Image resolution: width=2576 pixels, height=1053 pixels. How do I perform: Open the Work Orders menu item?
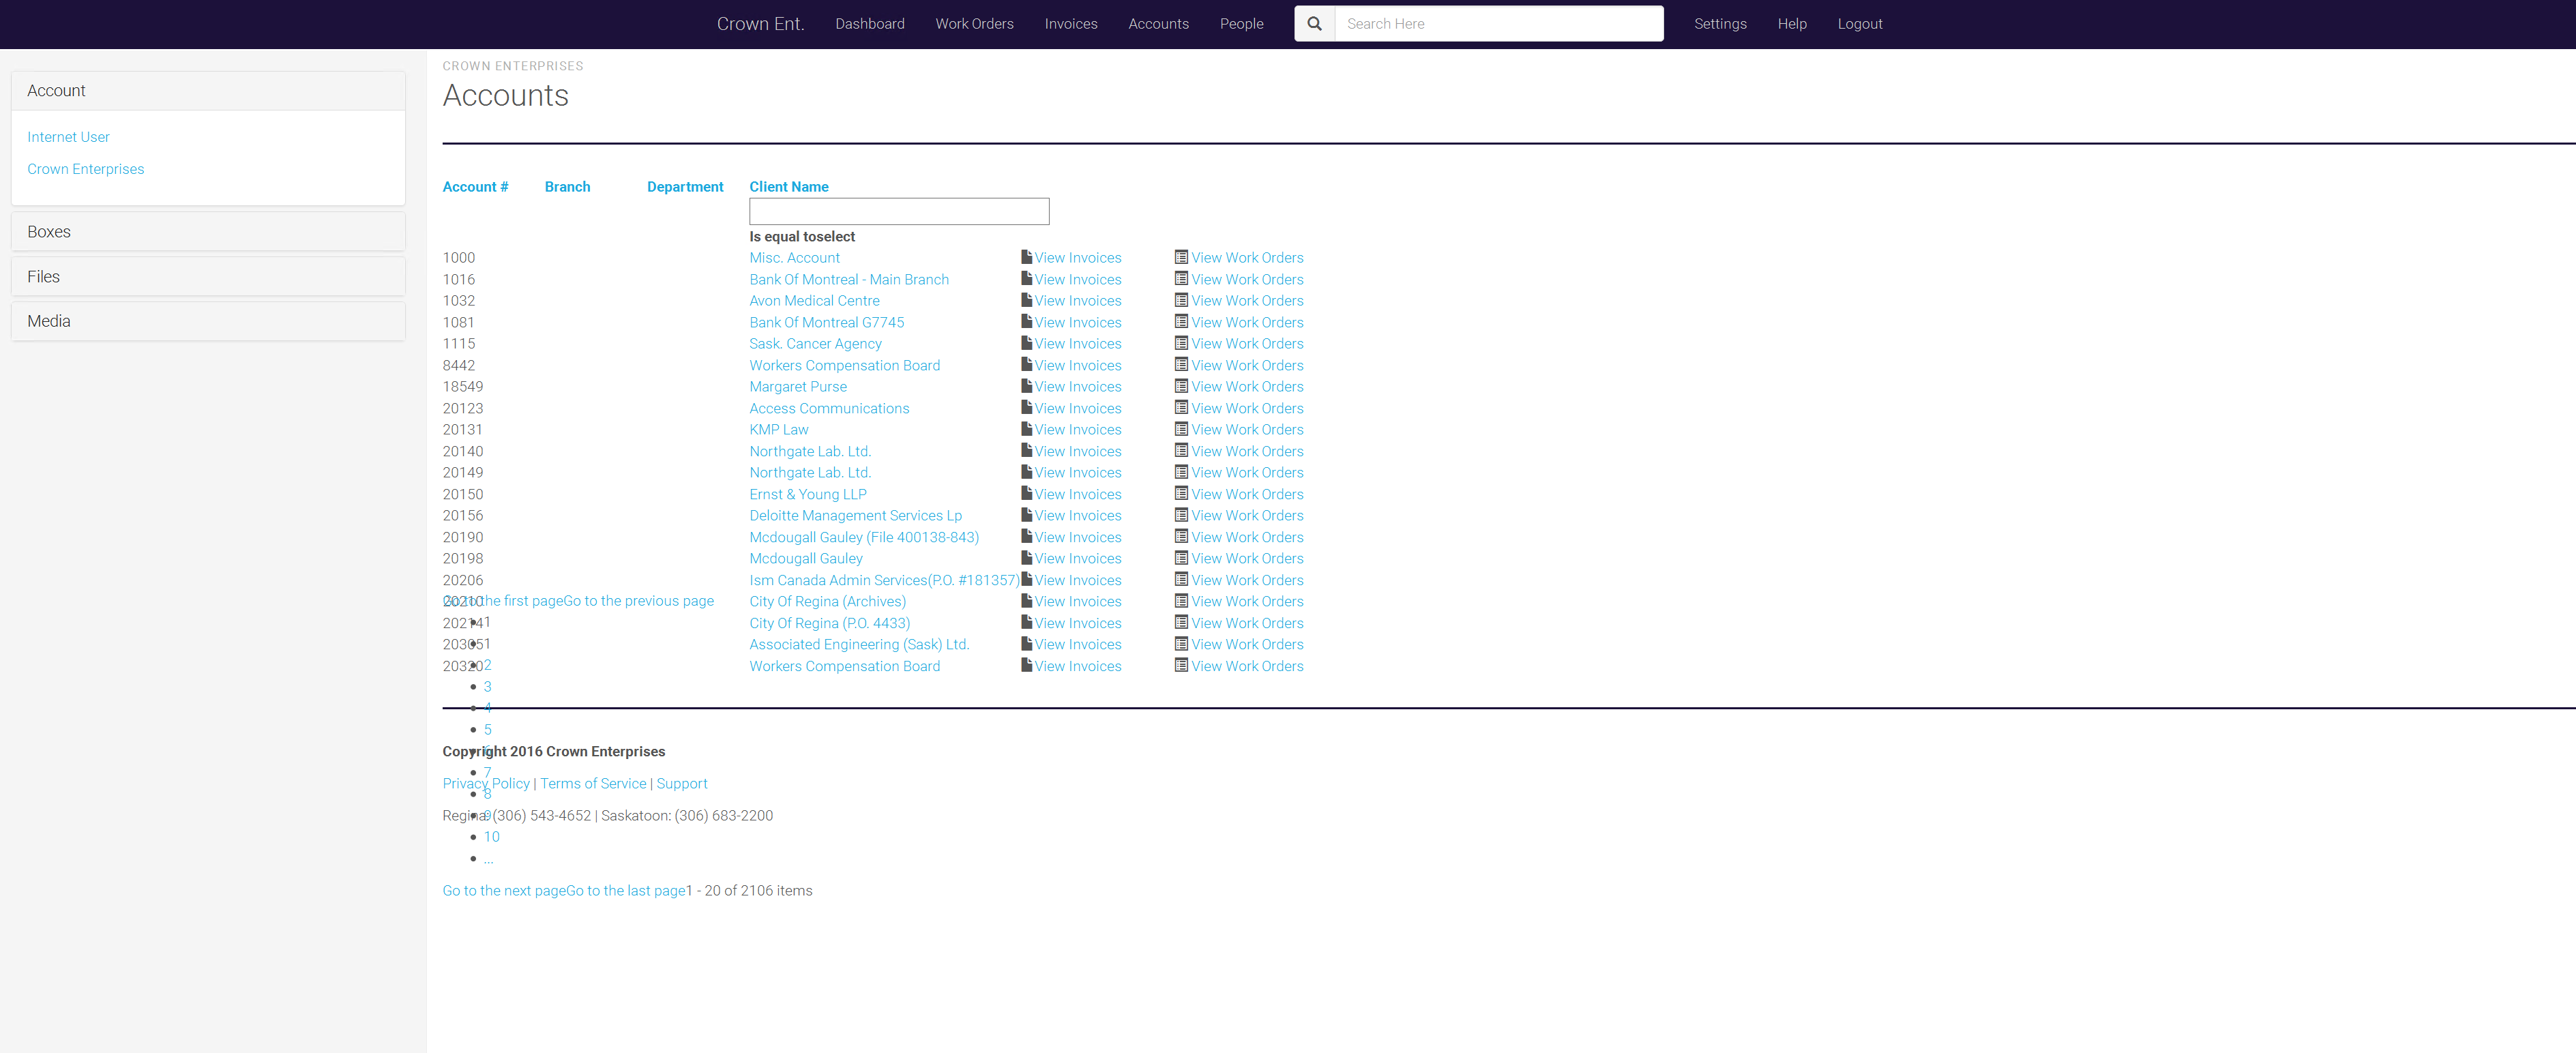(974, 24)
